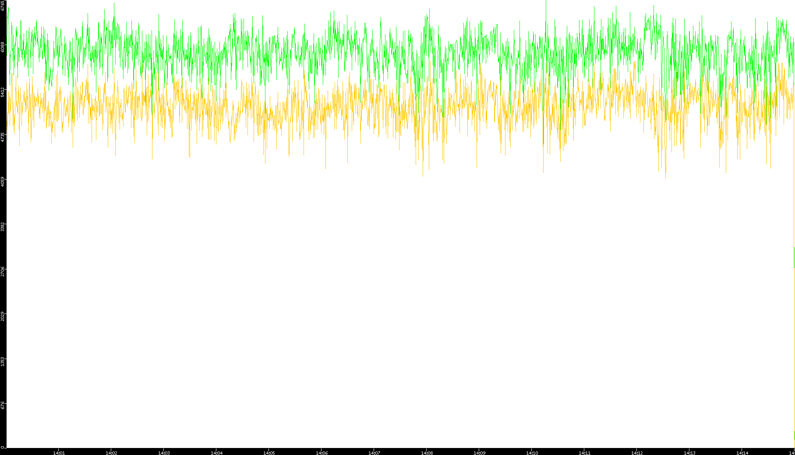This screenshot has width=795, height=455.
Task: Select the 14:08 time label
Action: 427,453
